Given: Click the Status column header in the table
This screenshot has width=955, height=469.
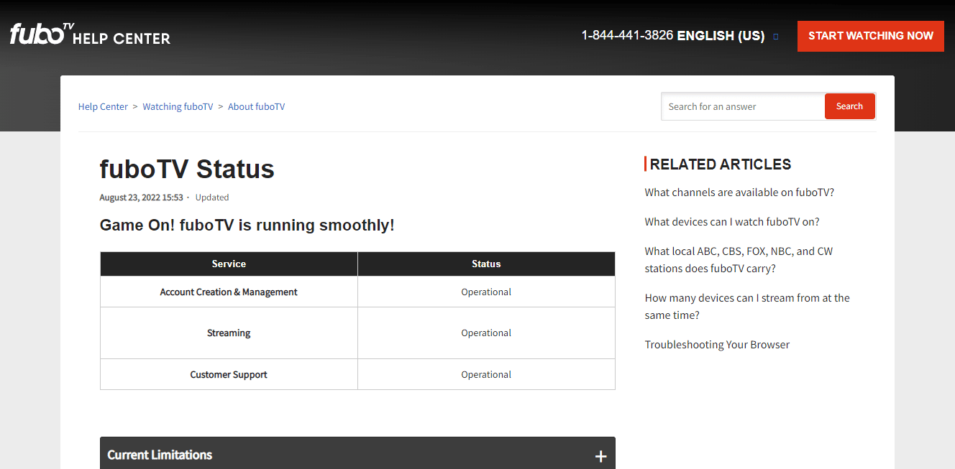Looking at the screenshot, I should 486,264.
